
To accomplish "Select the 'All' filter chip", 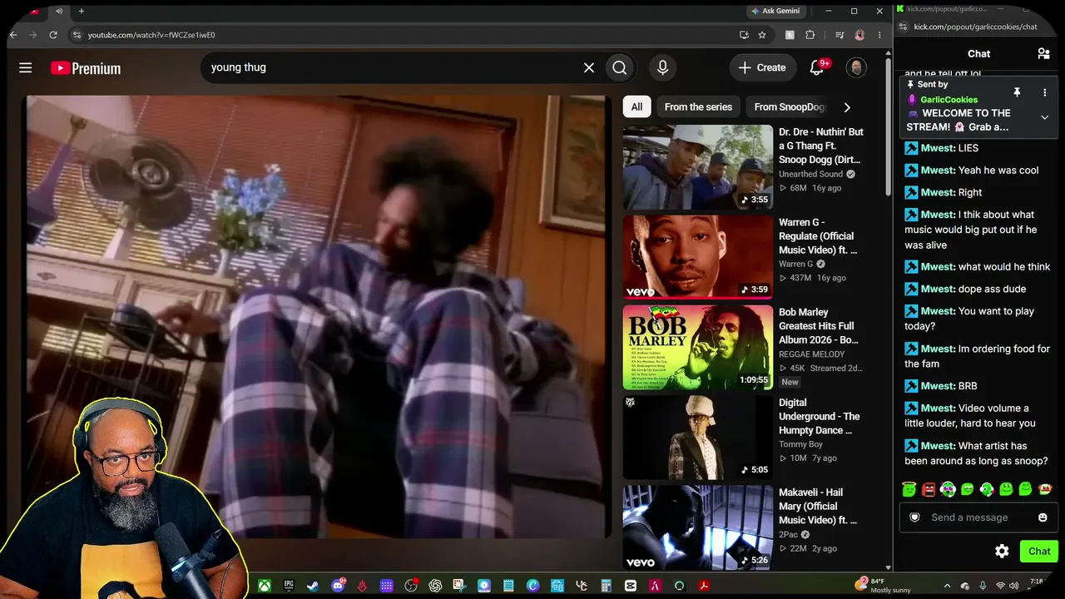I will [637, 106].
